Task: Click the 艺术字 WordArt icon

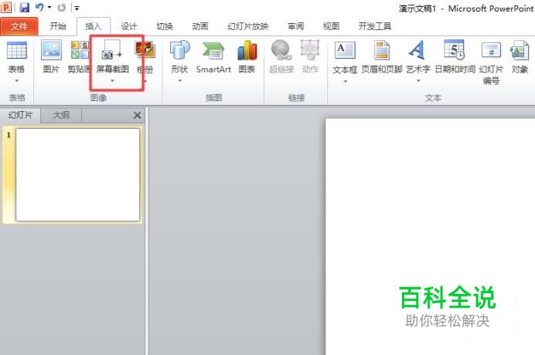Action: (x=417, y=50)
